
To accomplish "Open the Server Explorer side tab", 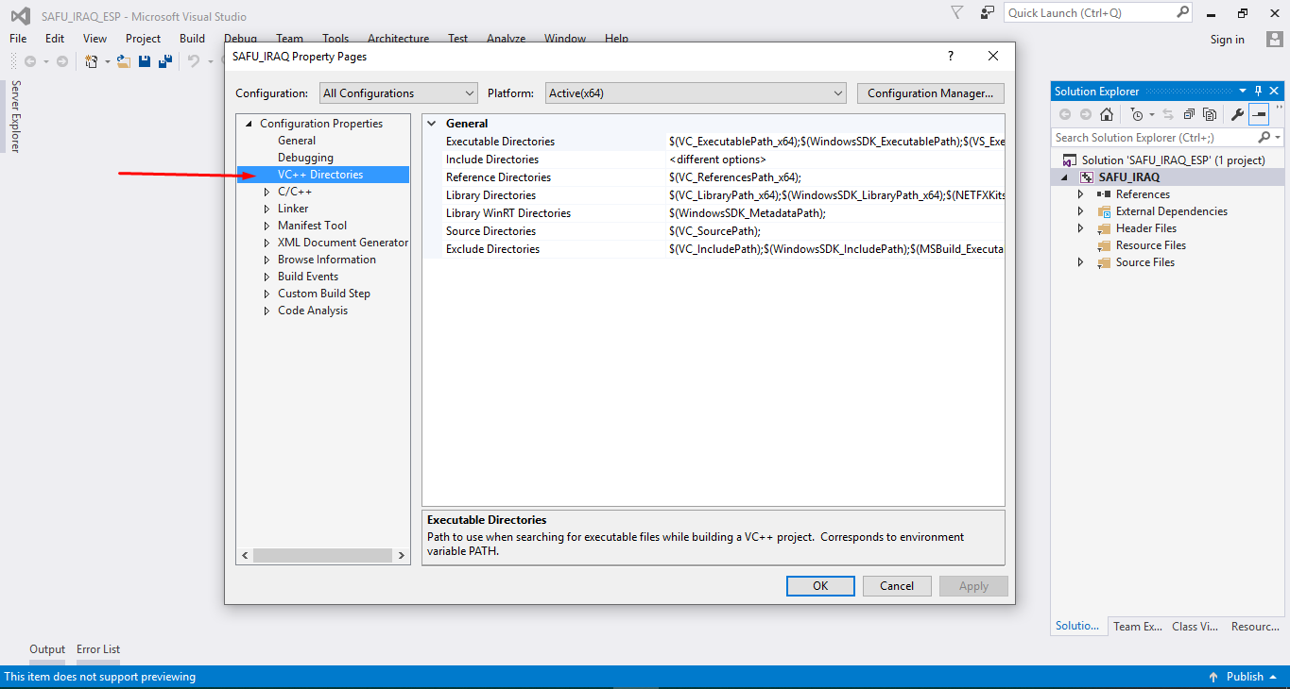I will (x=15, y=116).
